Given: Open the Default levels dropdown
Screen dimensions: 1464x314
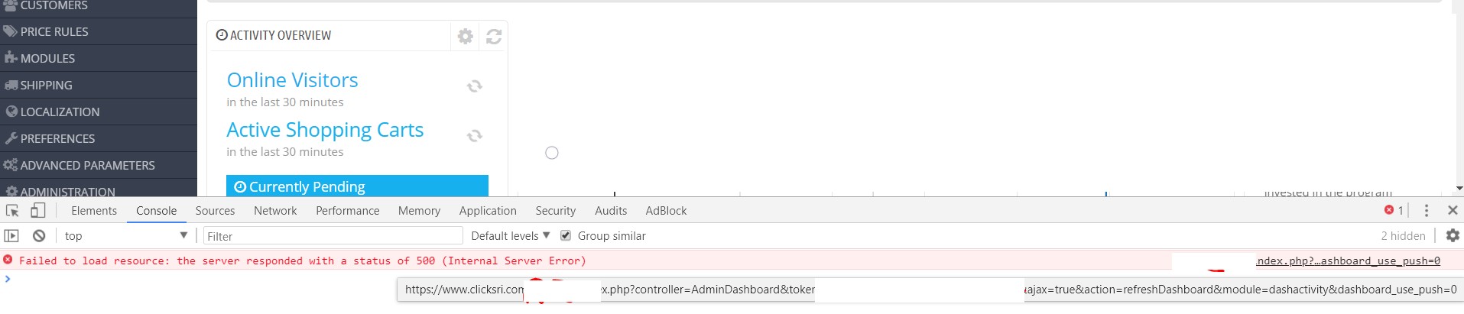Looking at the screenshot, I should 510,236.
